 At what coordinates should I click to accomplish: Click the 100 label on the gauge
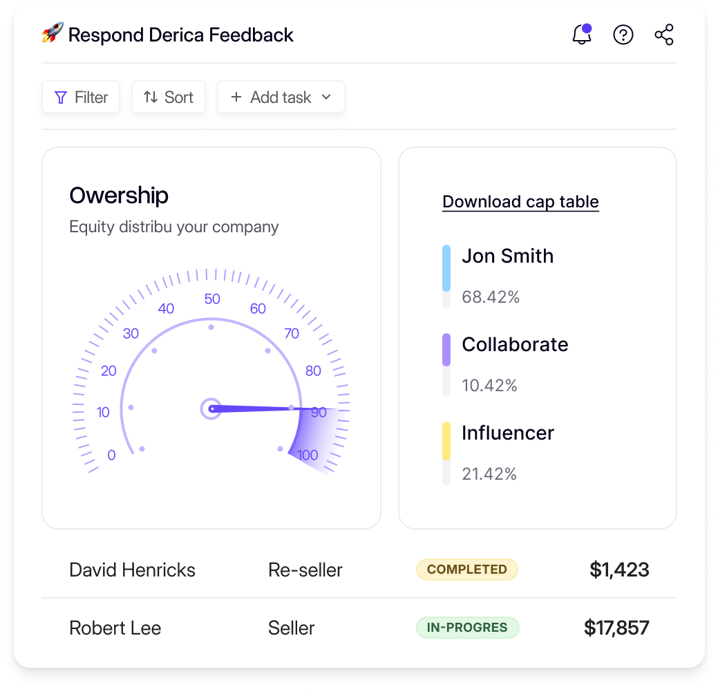click(308, 455)
